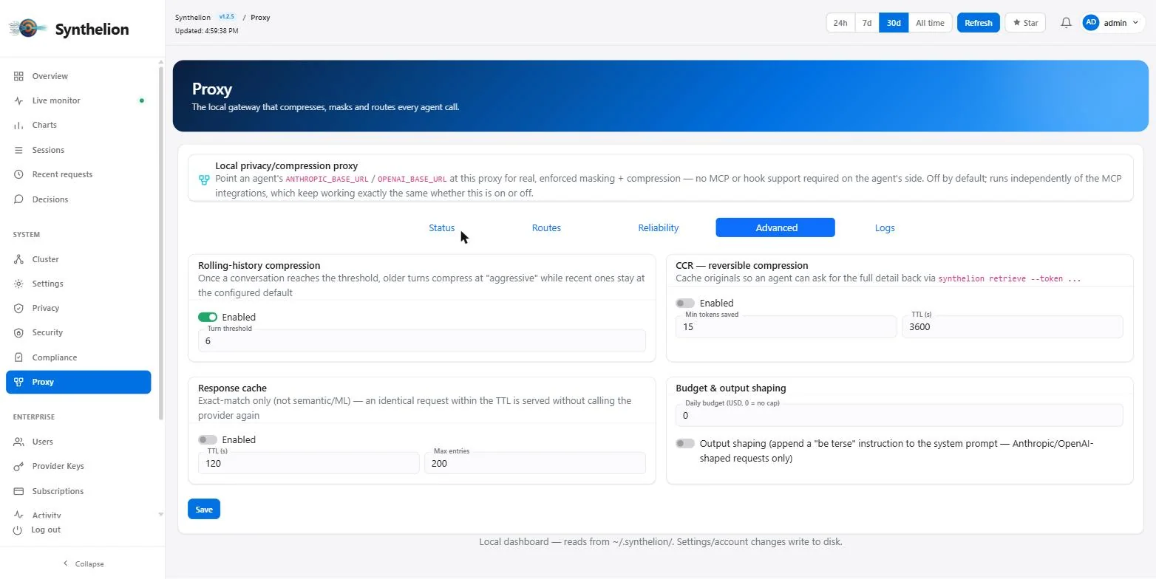
Task: Click the sidebar scroll down arrow
Action: click(161, 515)
